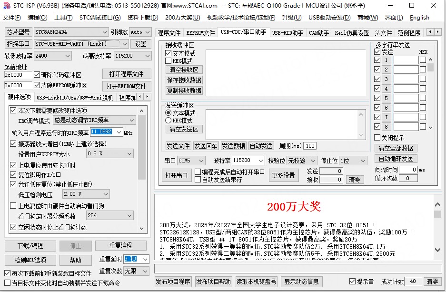Click left arrow of the 硬件选项 tab strip
The image size is (446, 292).
pyautogui.click(x=140, y=97)
